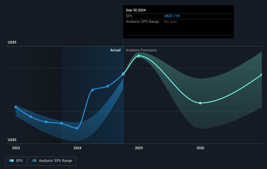Select the EPS point after the 2024 jump
267x169 pixels.
92,90
